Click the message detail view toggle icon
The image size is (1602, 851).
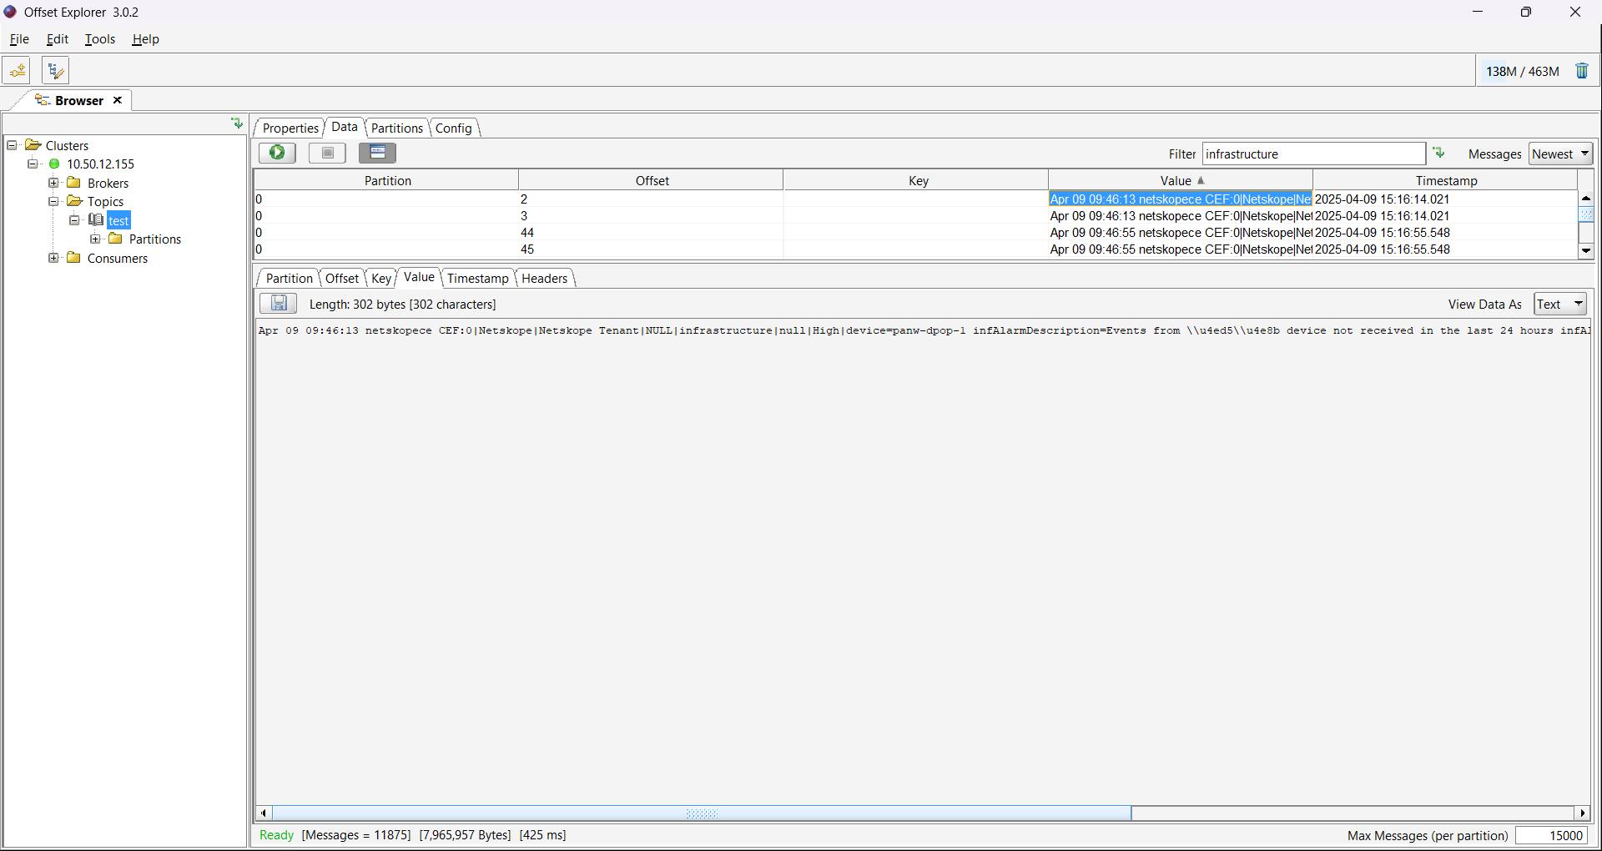click(x=377, y=153)
